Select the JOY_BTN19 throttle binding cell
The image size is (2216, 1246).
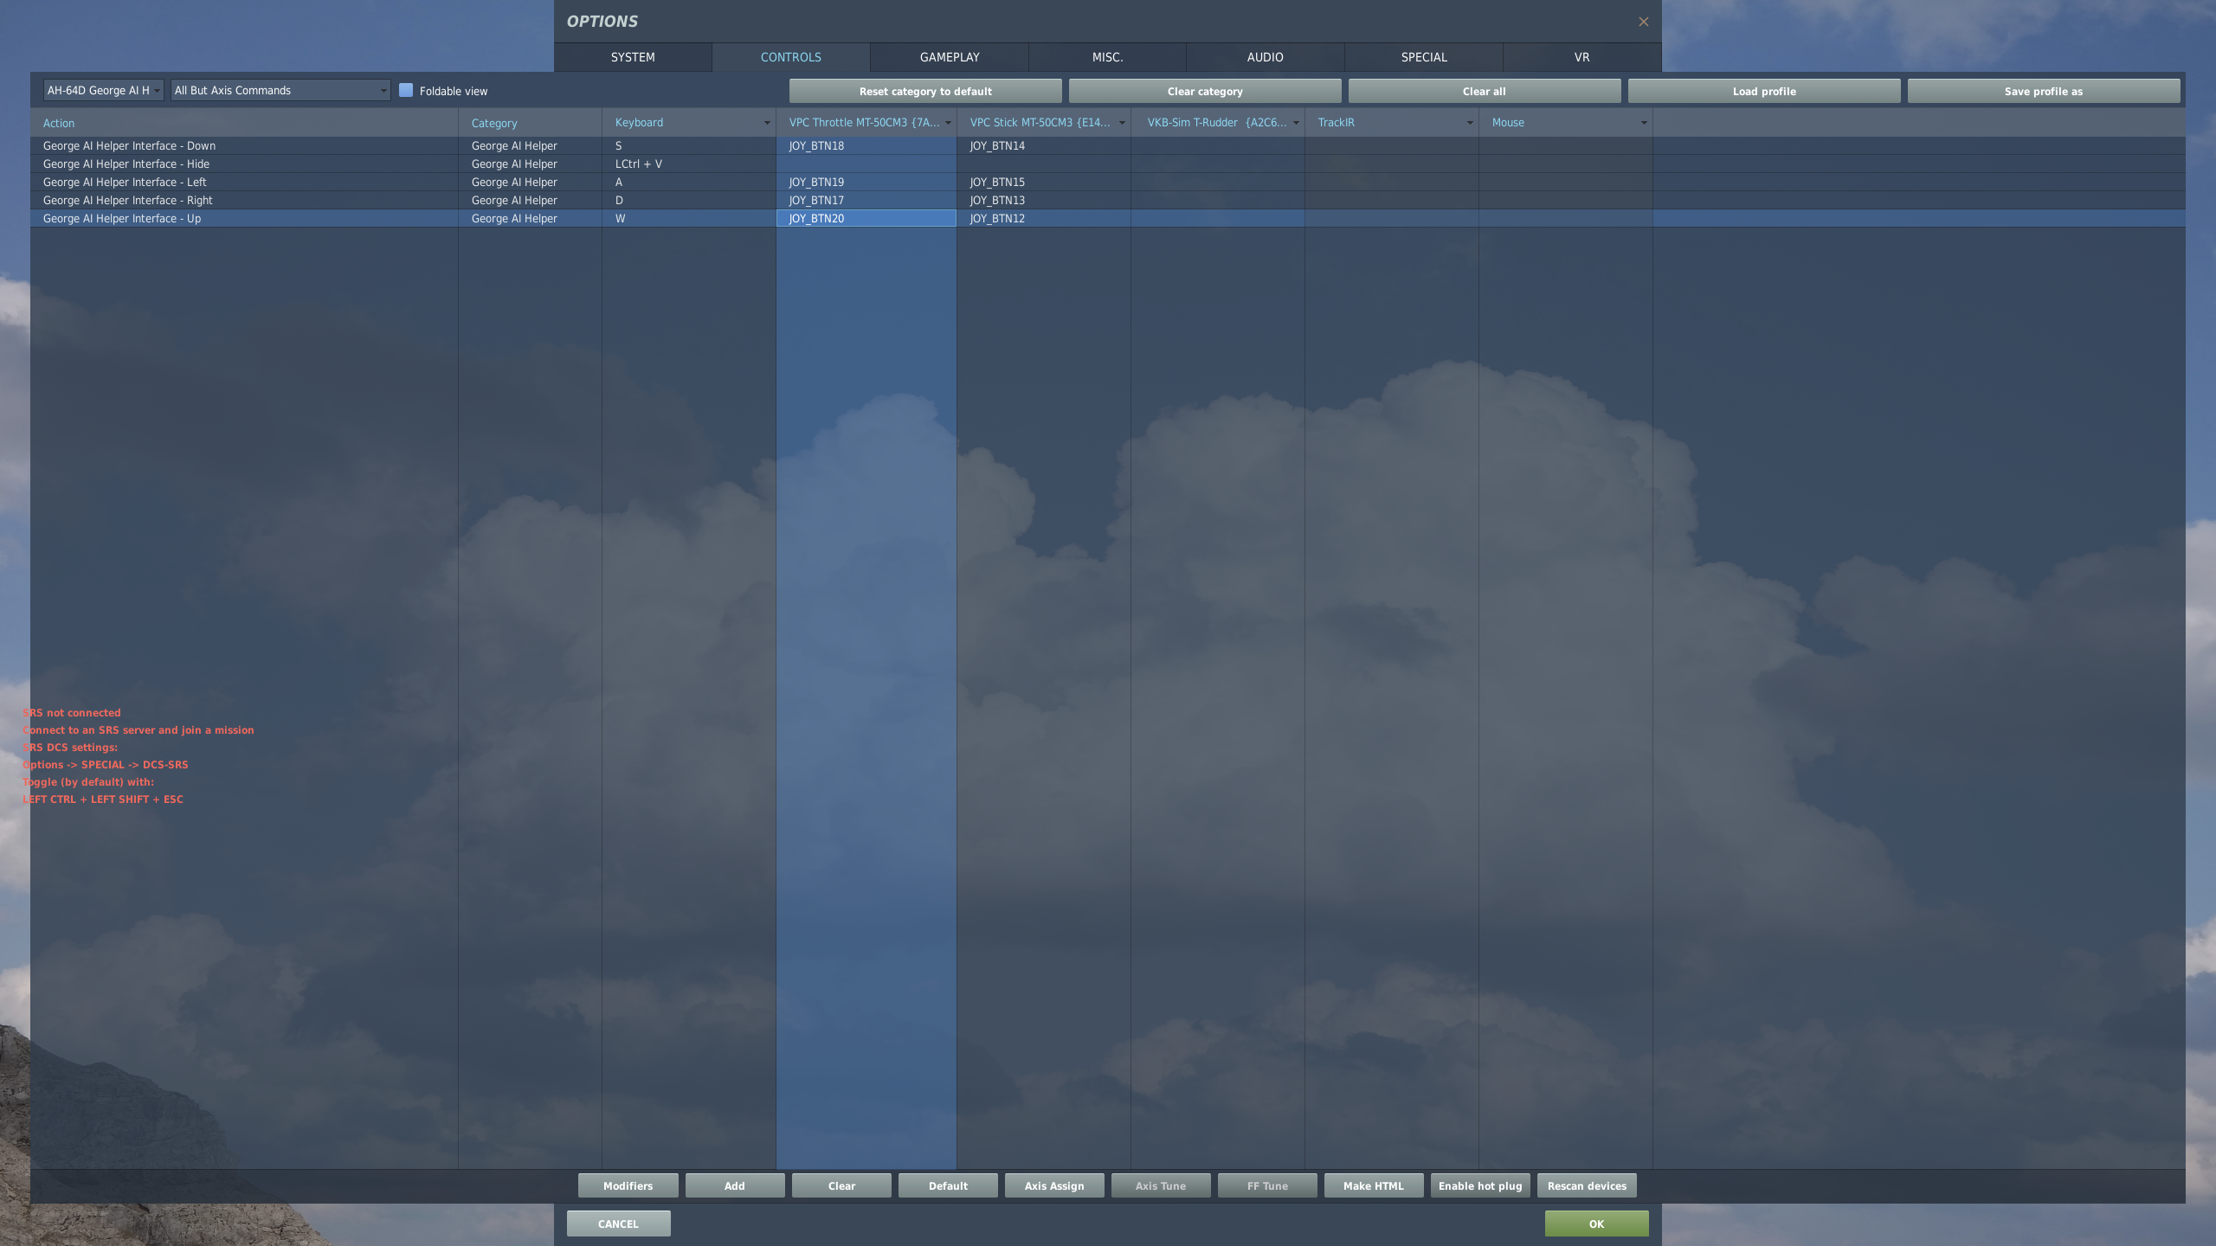(x=866, y=182)
